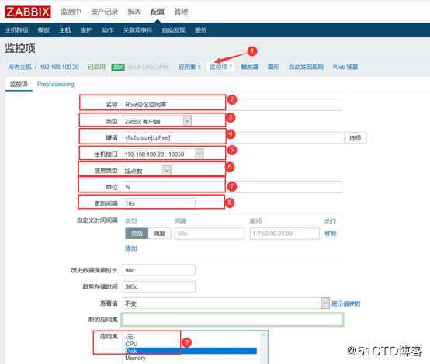Click the 名称 input field

point(232,105)
